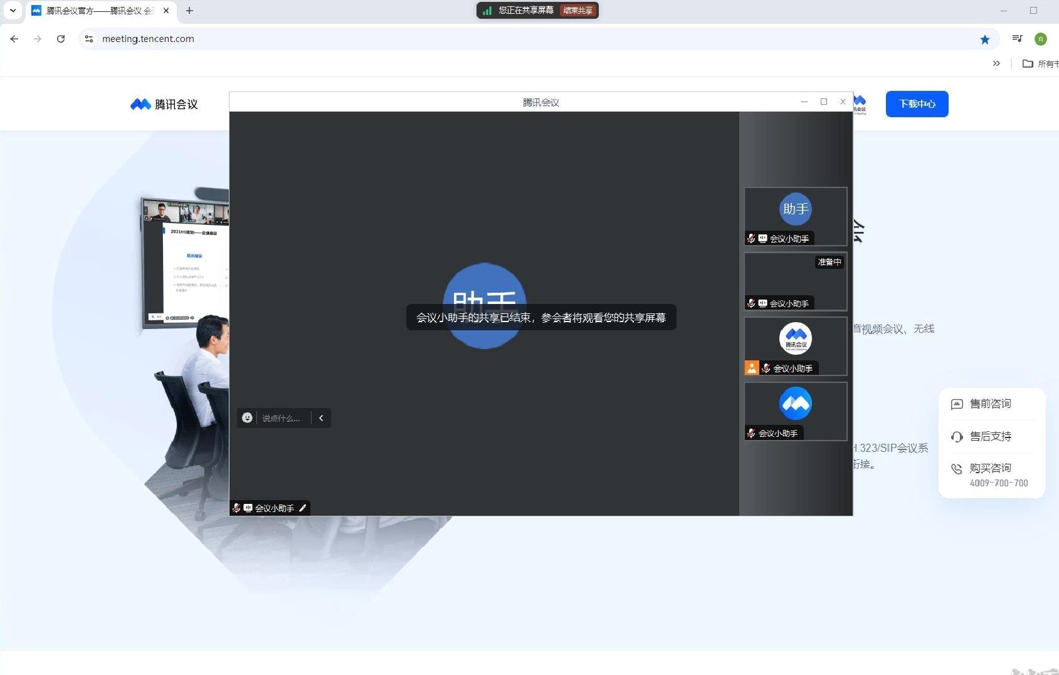Image resolution: width=1059 pixels, height=675 pixels.
Task: Reload the current page
Action: 61,39
